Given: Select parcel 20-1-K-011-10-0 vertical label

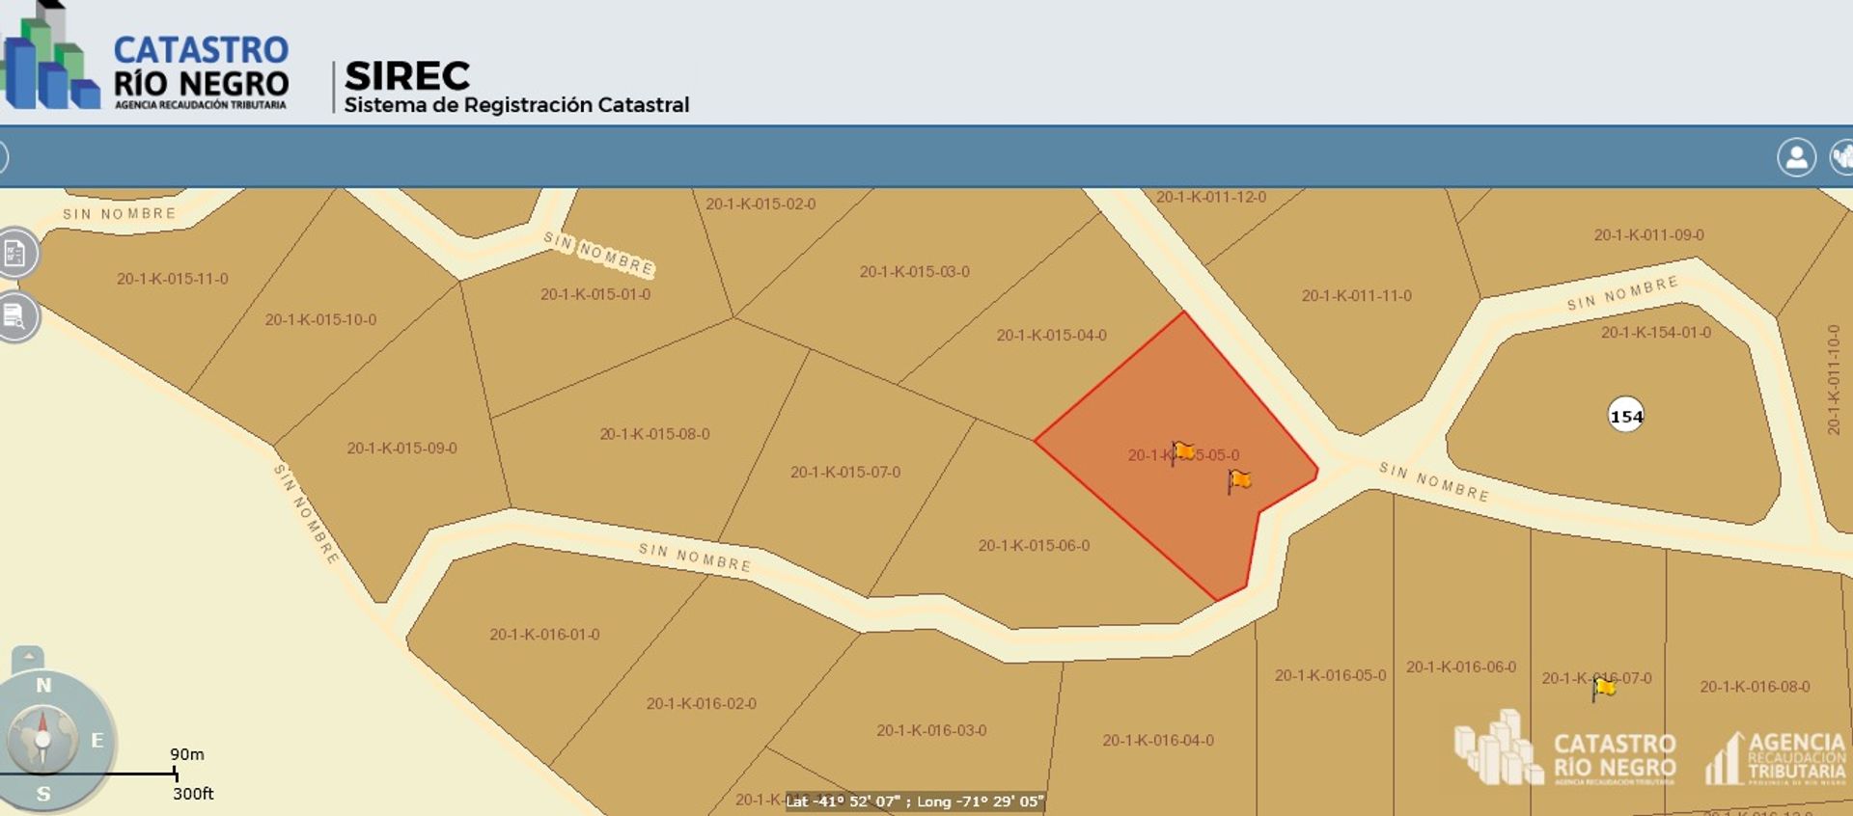Looking at the screenshot, I should click(1834, 379).
